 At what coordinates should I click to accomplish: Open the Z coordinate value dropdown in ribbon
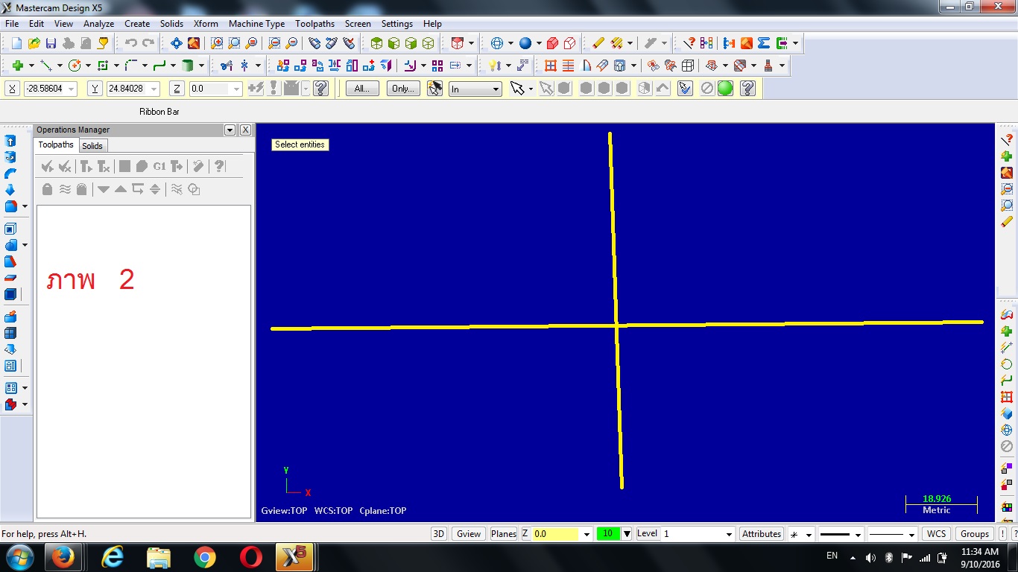click(237, 89)
